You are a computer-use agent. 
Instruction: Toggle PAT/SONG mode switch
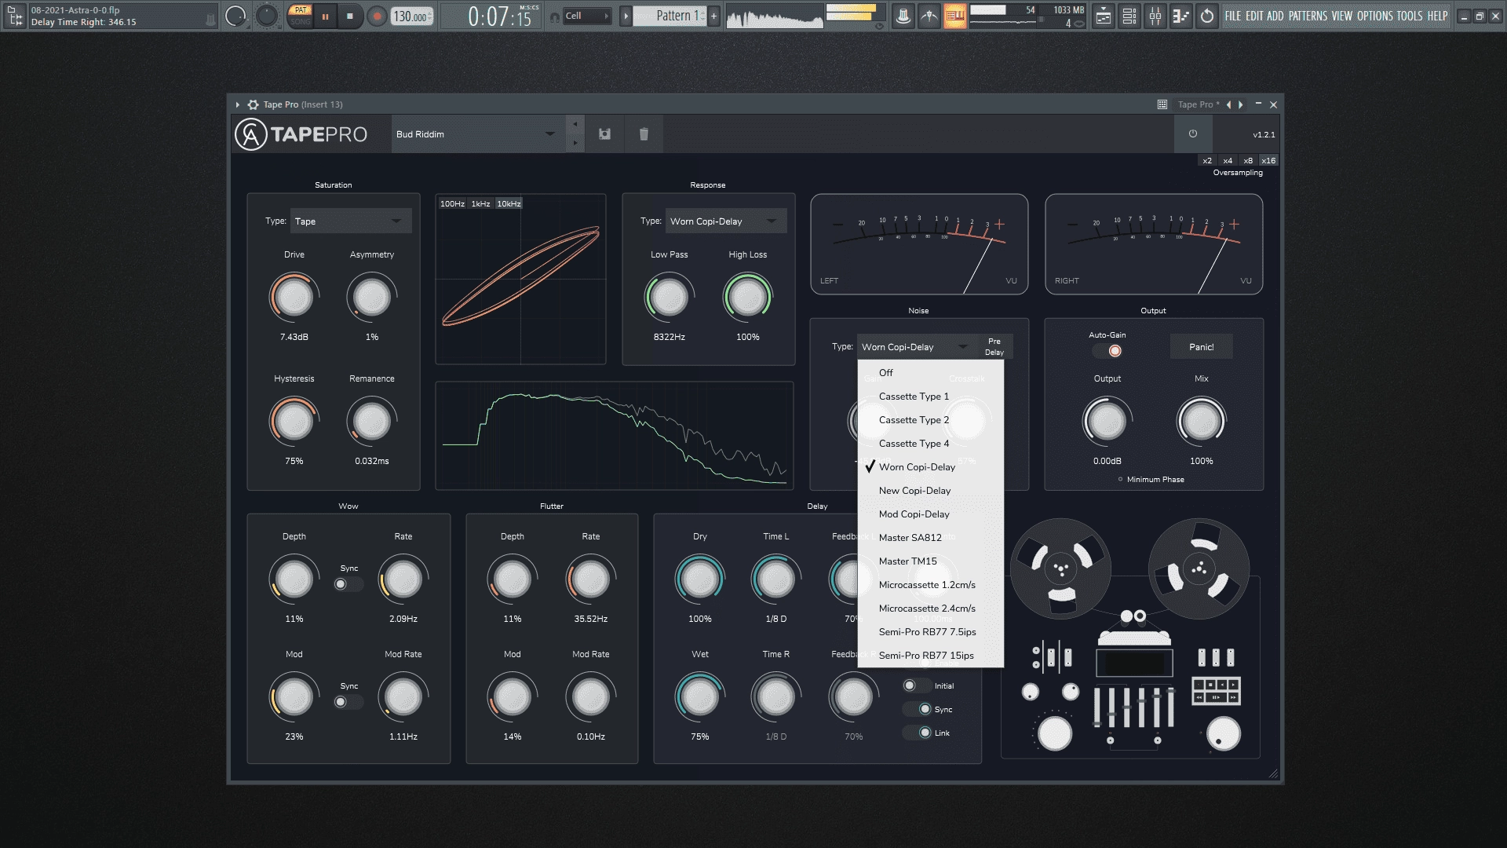pyautogui.click(x=301, y=16)
